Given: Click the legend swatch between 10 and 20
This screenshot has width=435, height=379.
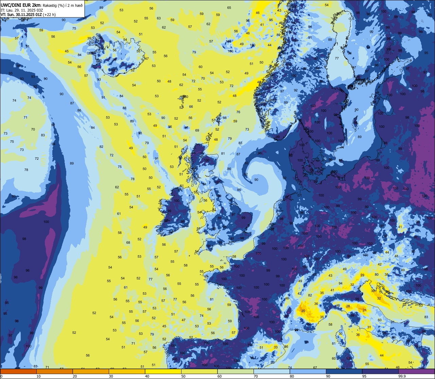Looking at the screenshot, I should (x=54, y=371).
